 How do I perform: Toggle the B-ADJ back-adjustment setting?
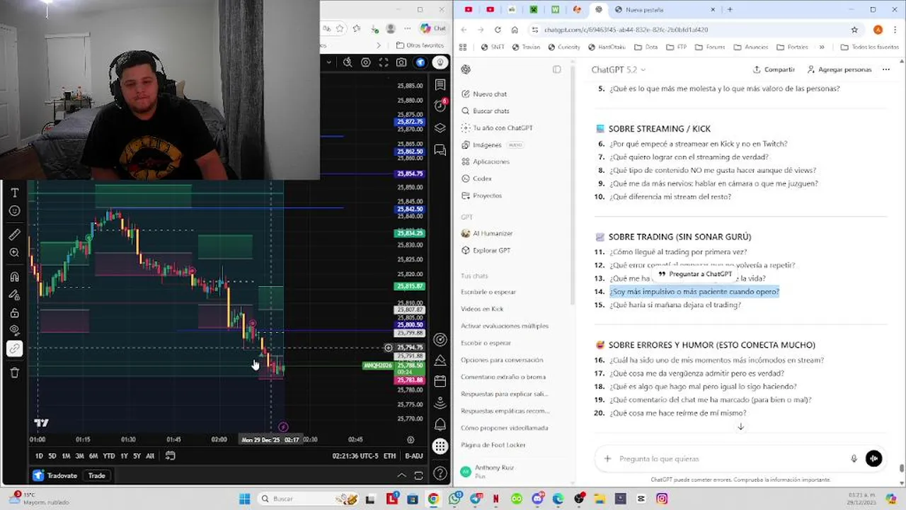[x=414, y=456]
